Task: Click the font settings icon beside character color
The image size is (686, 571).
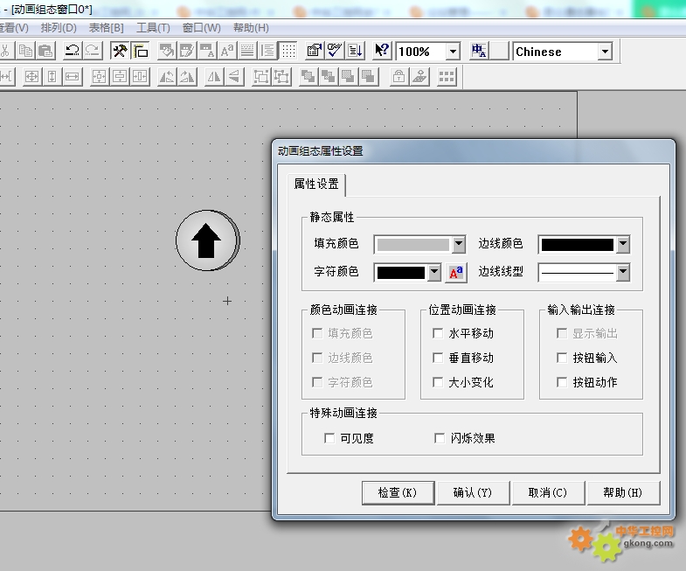Action: 456,272
